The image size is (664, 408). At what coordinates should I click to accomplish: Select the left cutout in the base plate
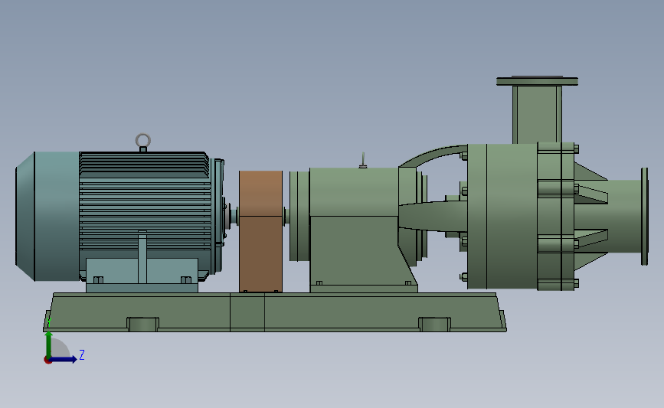point(143,325)
